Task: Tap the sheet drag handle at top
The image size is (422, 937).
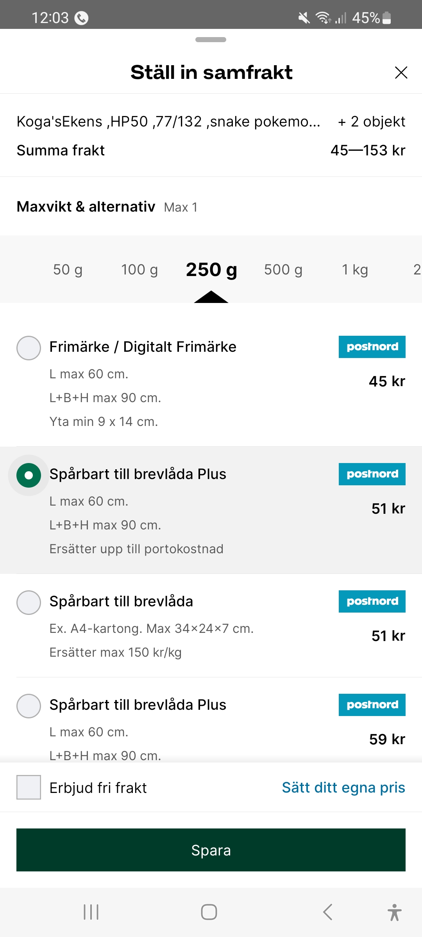Action: (211, 40)
